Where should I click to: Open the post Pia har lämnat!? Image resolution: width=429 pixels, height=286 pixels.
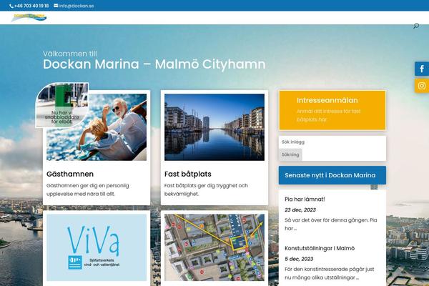coord(305,199)
